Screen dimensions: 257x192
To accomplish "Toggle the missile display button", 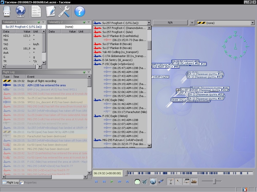I will coord(178,182).
